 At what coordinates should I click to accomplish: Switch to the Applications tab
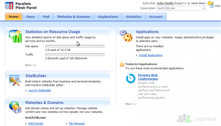click(x=108, y=17)
